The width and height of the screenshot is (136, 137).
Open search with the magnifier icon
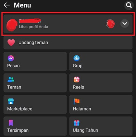click(129, 5)
